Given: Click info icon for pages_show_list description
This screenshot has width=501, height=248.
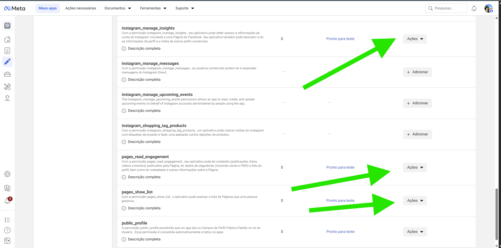Looking at the screenshot, I should point(124,208).
